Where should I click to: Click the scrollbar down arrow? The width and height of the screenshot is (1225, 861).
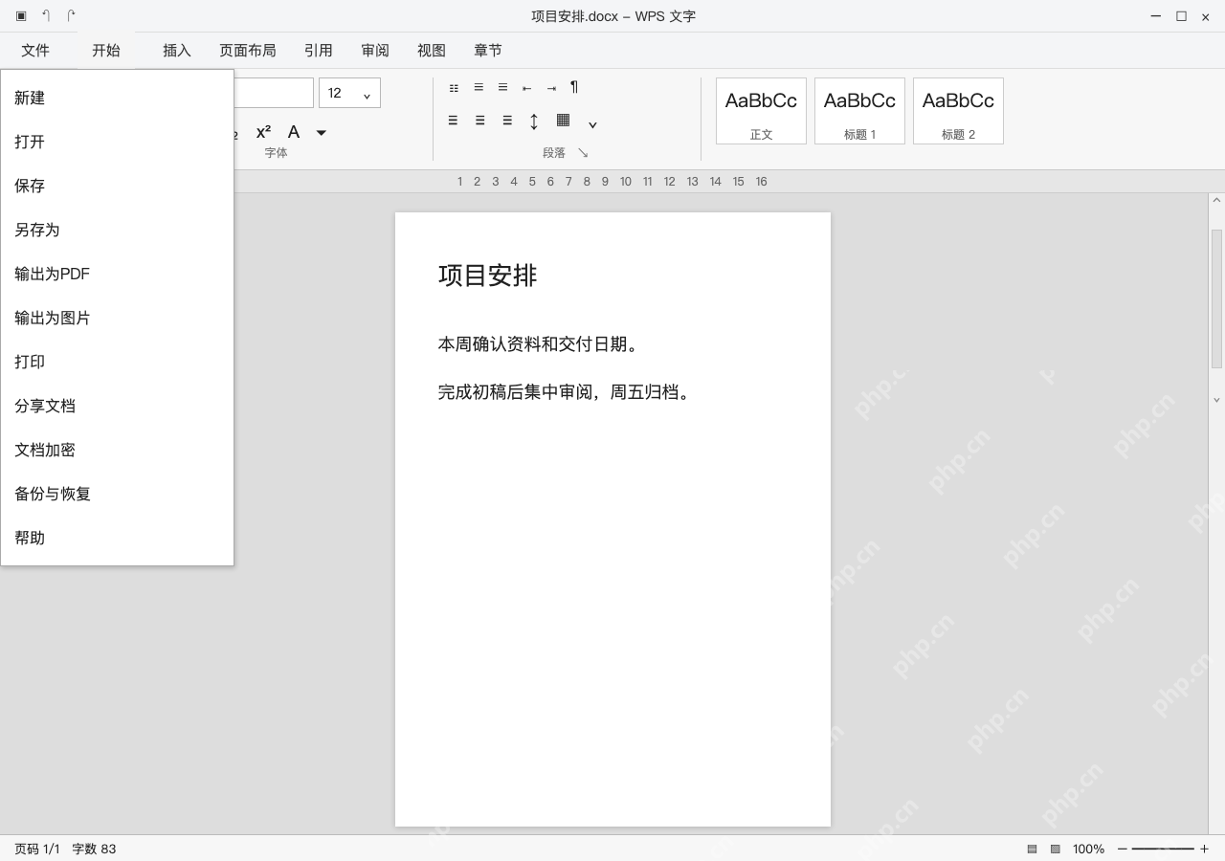(1216, 400)
